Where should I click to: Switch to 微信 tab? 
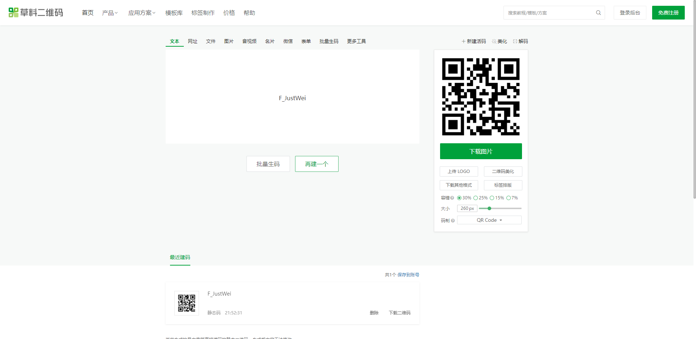click(x=288, y=41)
